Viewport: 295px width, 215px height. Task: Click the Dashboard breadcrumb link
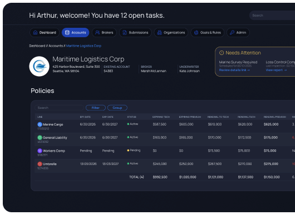click(x=37, y=46)
